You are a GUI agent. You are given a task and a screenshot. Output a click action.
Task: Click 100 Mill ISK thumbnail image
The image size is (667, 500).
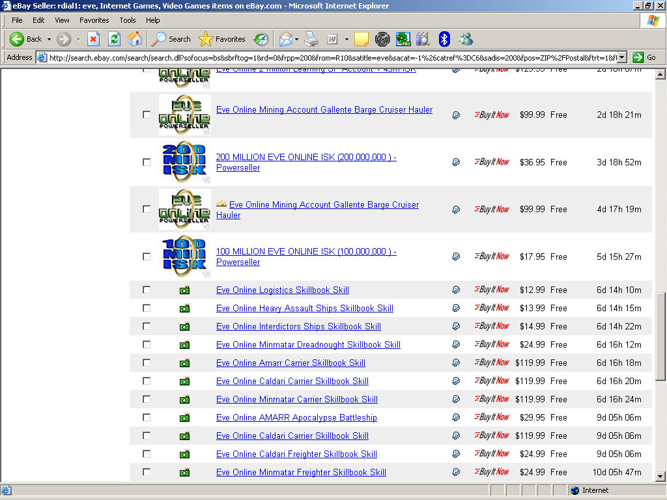click(x=184, y=257)
